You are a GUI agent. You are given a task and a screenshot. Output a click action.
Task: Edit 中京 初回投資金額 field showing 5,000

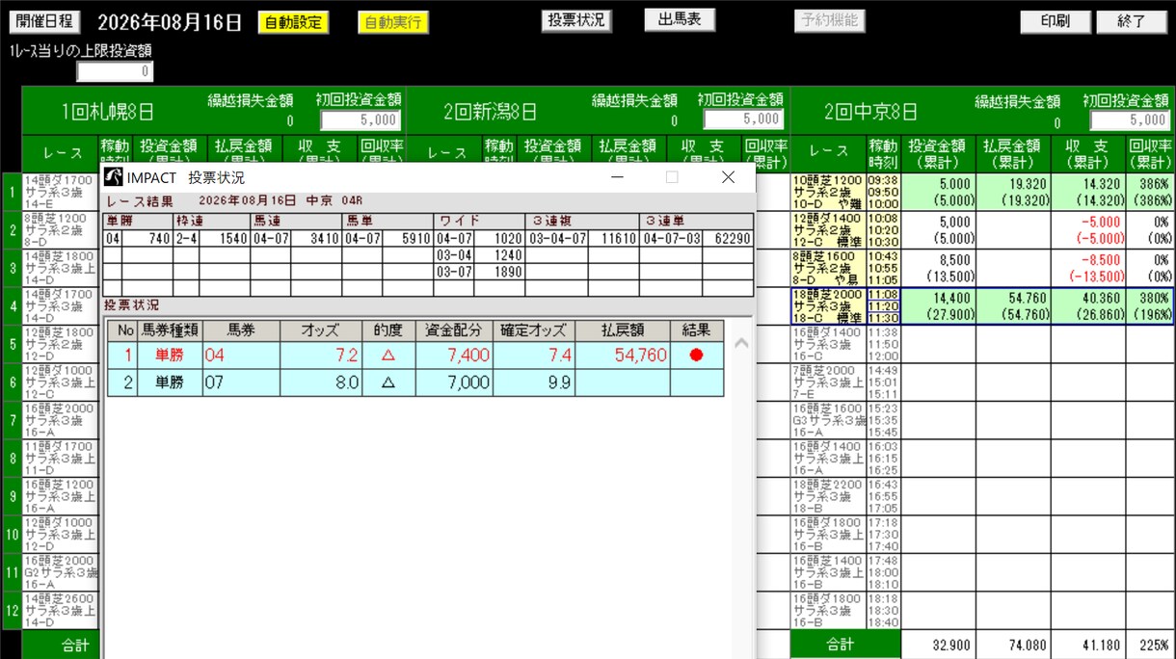1130,120
